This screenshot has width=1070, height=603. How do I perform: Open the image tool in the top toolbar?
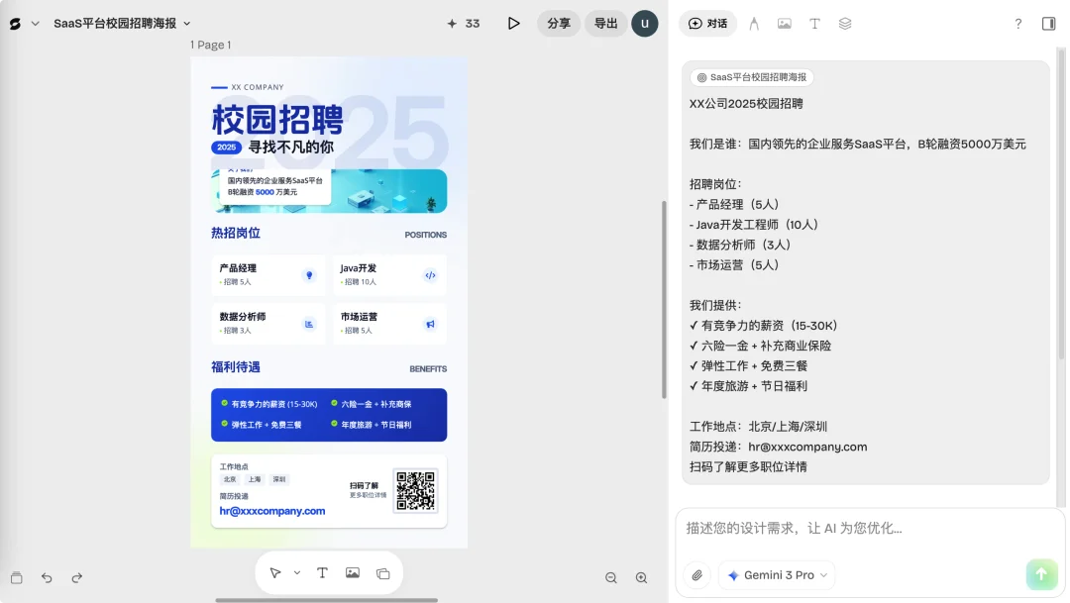784,24
